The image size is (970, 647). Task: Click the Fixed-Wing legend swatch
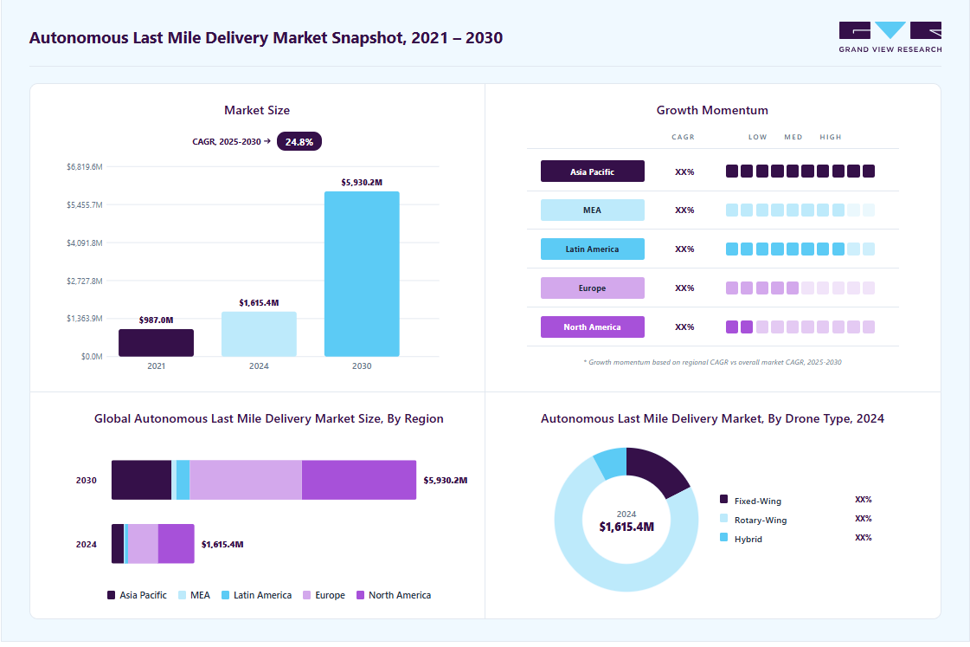723,499
